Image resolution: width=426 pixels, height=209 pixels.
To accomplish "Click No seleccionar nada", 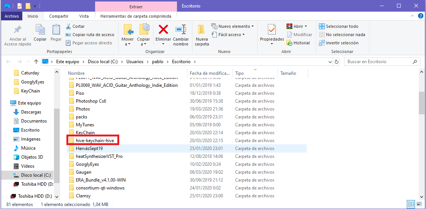I will click(x=342, y=35).
